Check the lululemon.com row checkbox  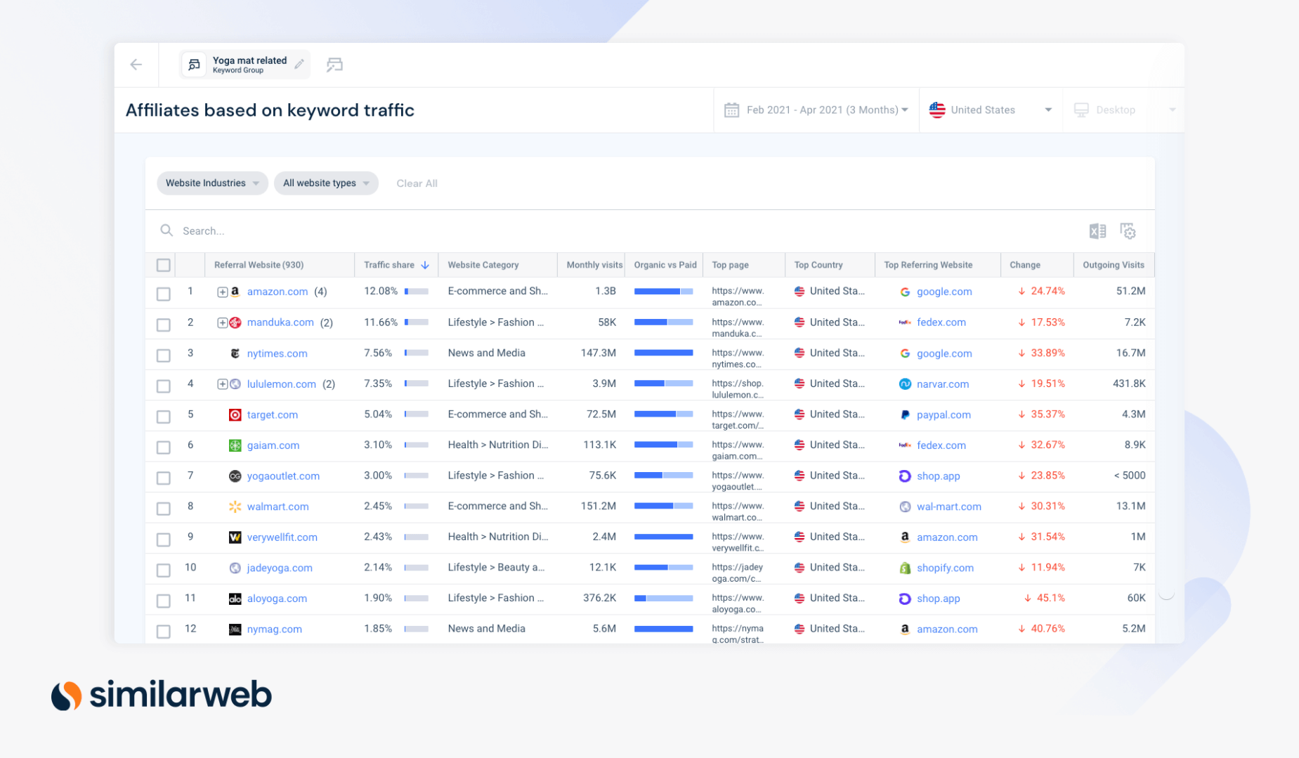click(x=164, y=386)
